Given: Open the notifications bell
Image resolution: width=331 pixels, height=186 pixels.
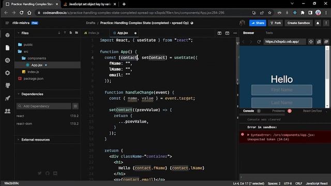Looking at the screenshot, I should click(318, 23).
